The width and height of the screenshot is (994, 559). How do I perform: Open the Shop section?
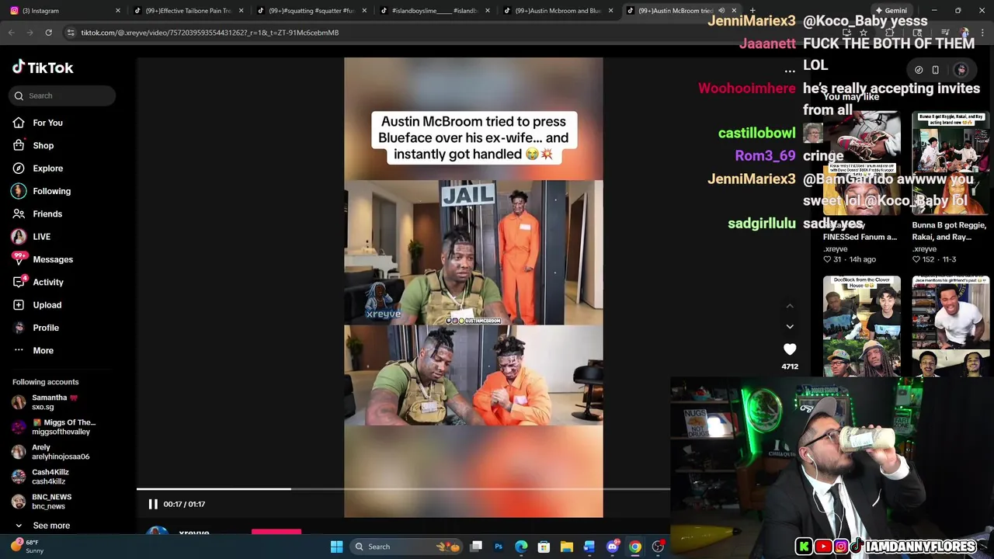tap(43, 145)
